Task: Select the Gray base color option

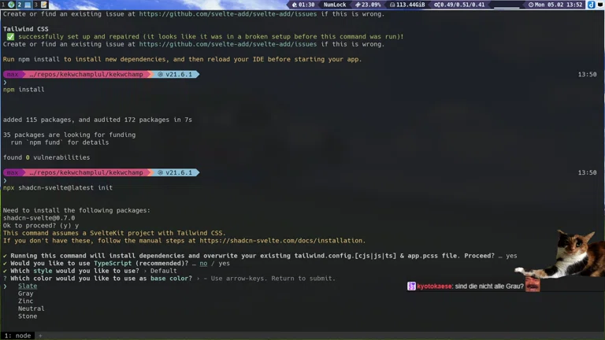Action: point(26,294)
